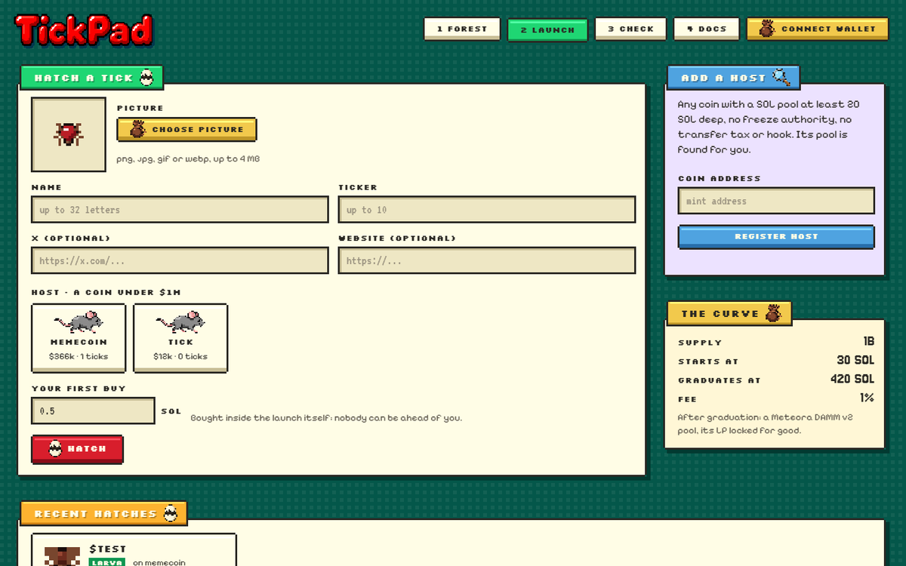Hatch the new tick
Screen dimensions: 906x566
(77, 449)
